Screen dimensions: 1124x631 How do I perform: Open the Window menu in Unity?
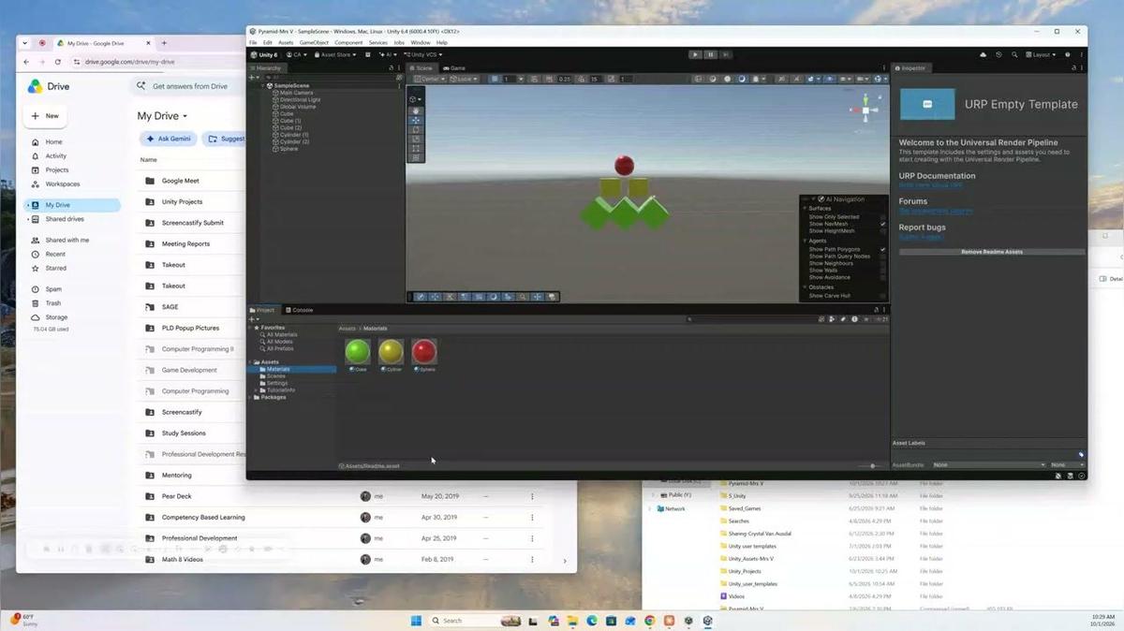421,42
